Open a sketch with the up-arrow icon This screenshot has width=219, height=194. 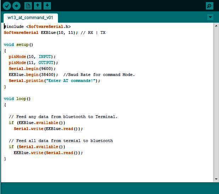coord(38,6)
